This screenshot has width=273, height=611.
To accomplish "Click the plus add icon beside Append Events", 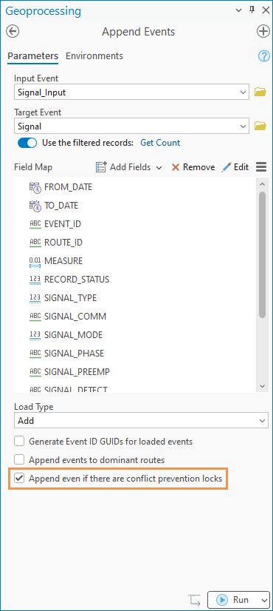I will (263, 31).
